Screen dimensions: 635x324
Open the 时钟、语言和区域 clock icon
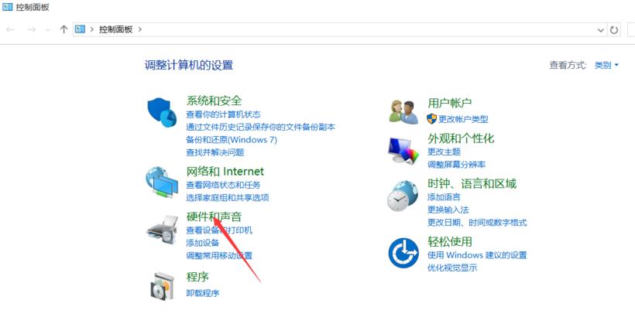point(403,196)
